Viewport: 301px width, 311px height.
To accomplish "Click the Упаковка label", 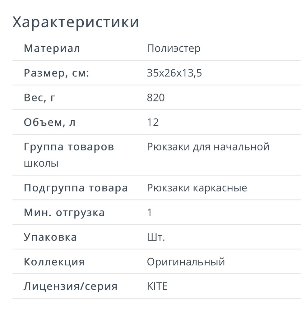I will (x=50, y=237).
